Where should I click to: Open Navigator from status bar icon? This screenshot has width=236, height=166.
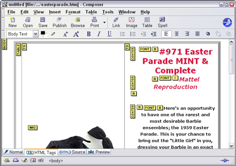coord(7,160)
